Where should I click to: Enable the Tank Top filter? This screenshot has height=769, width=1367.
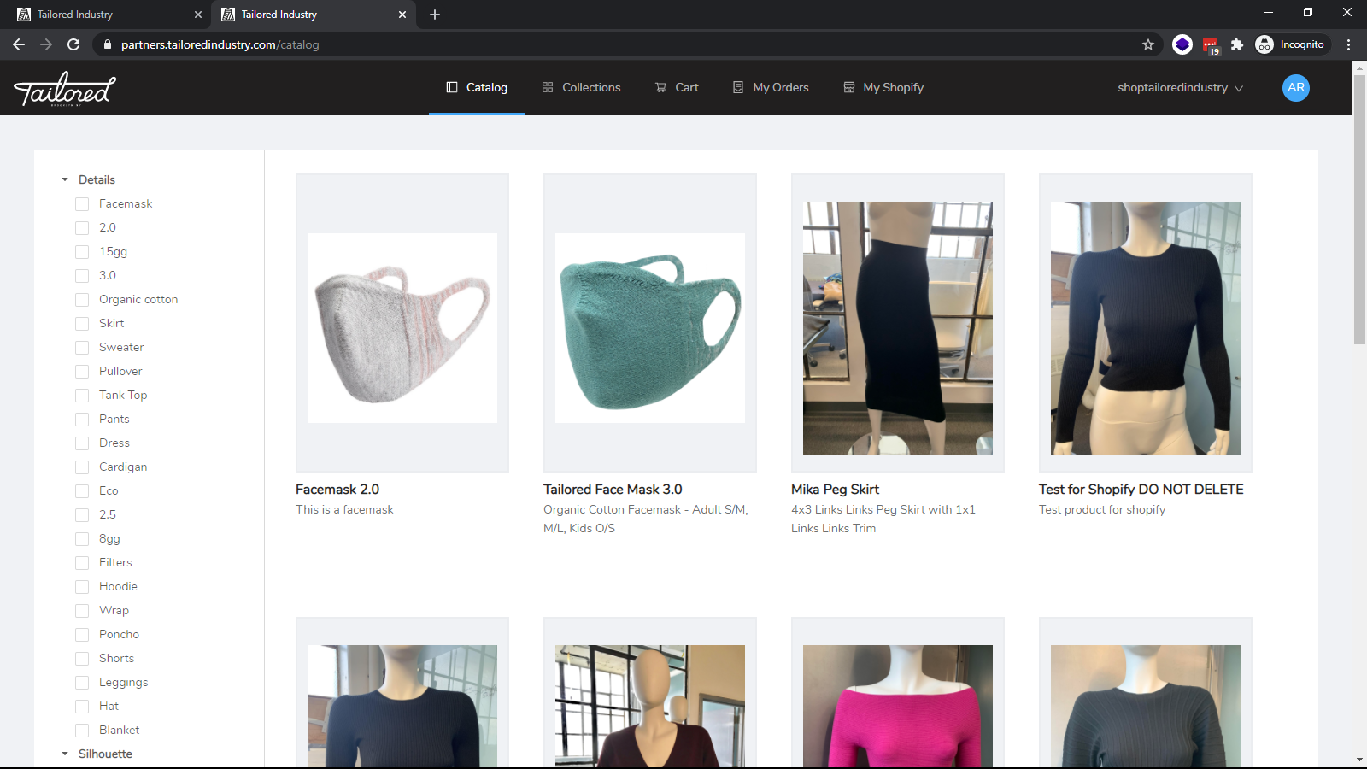pyautogui.click(x=82, y=396)
